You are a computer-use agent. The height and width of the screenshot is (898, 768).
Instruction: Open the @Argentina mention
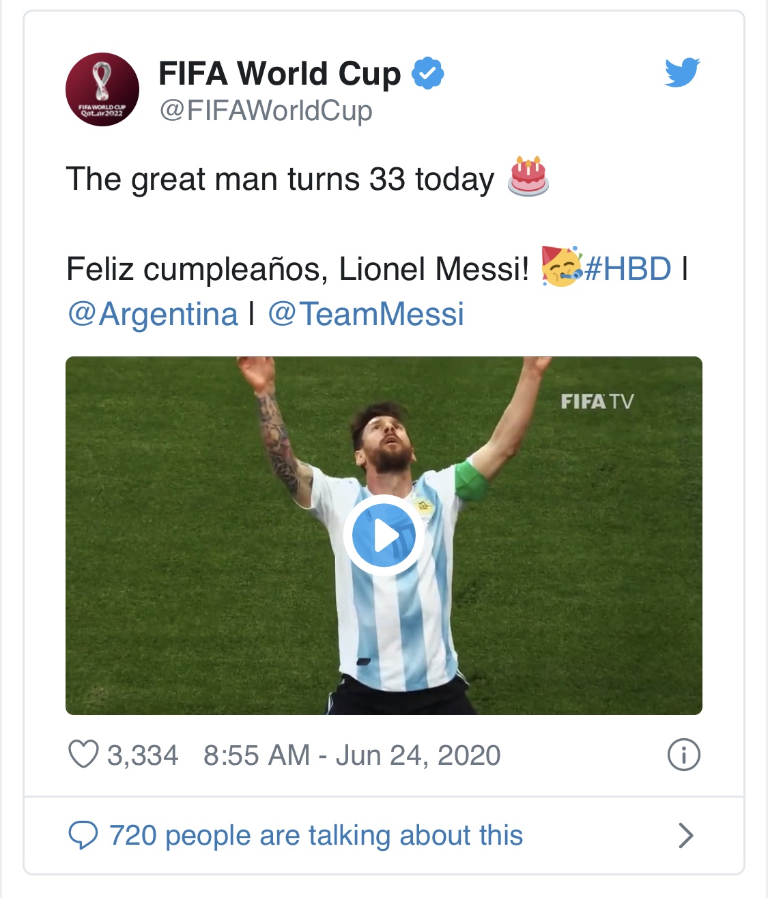pyautogui.click(x=152, y=314)
